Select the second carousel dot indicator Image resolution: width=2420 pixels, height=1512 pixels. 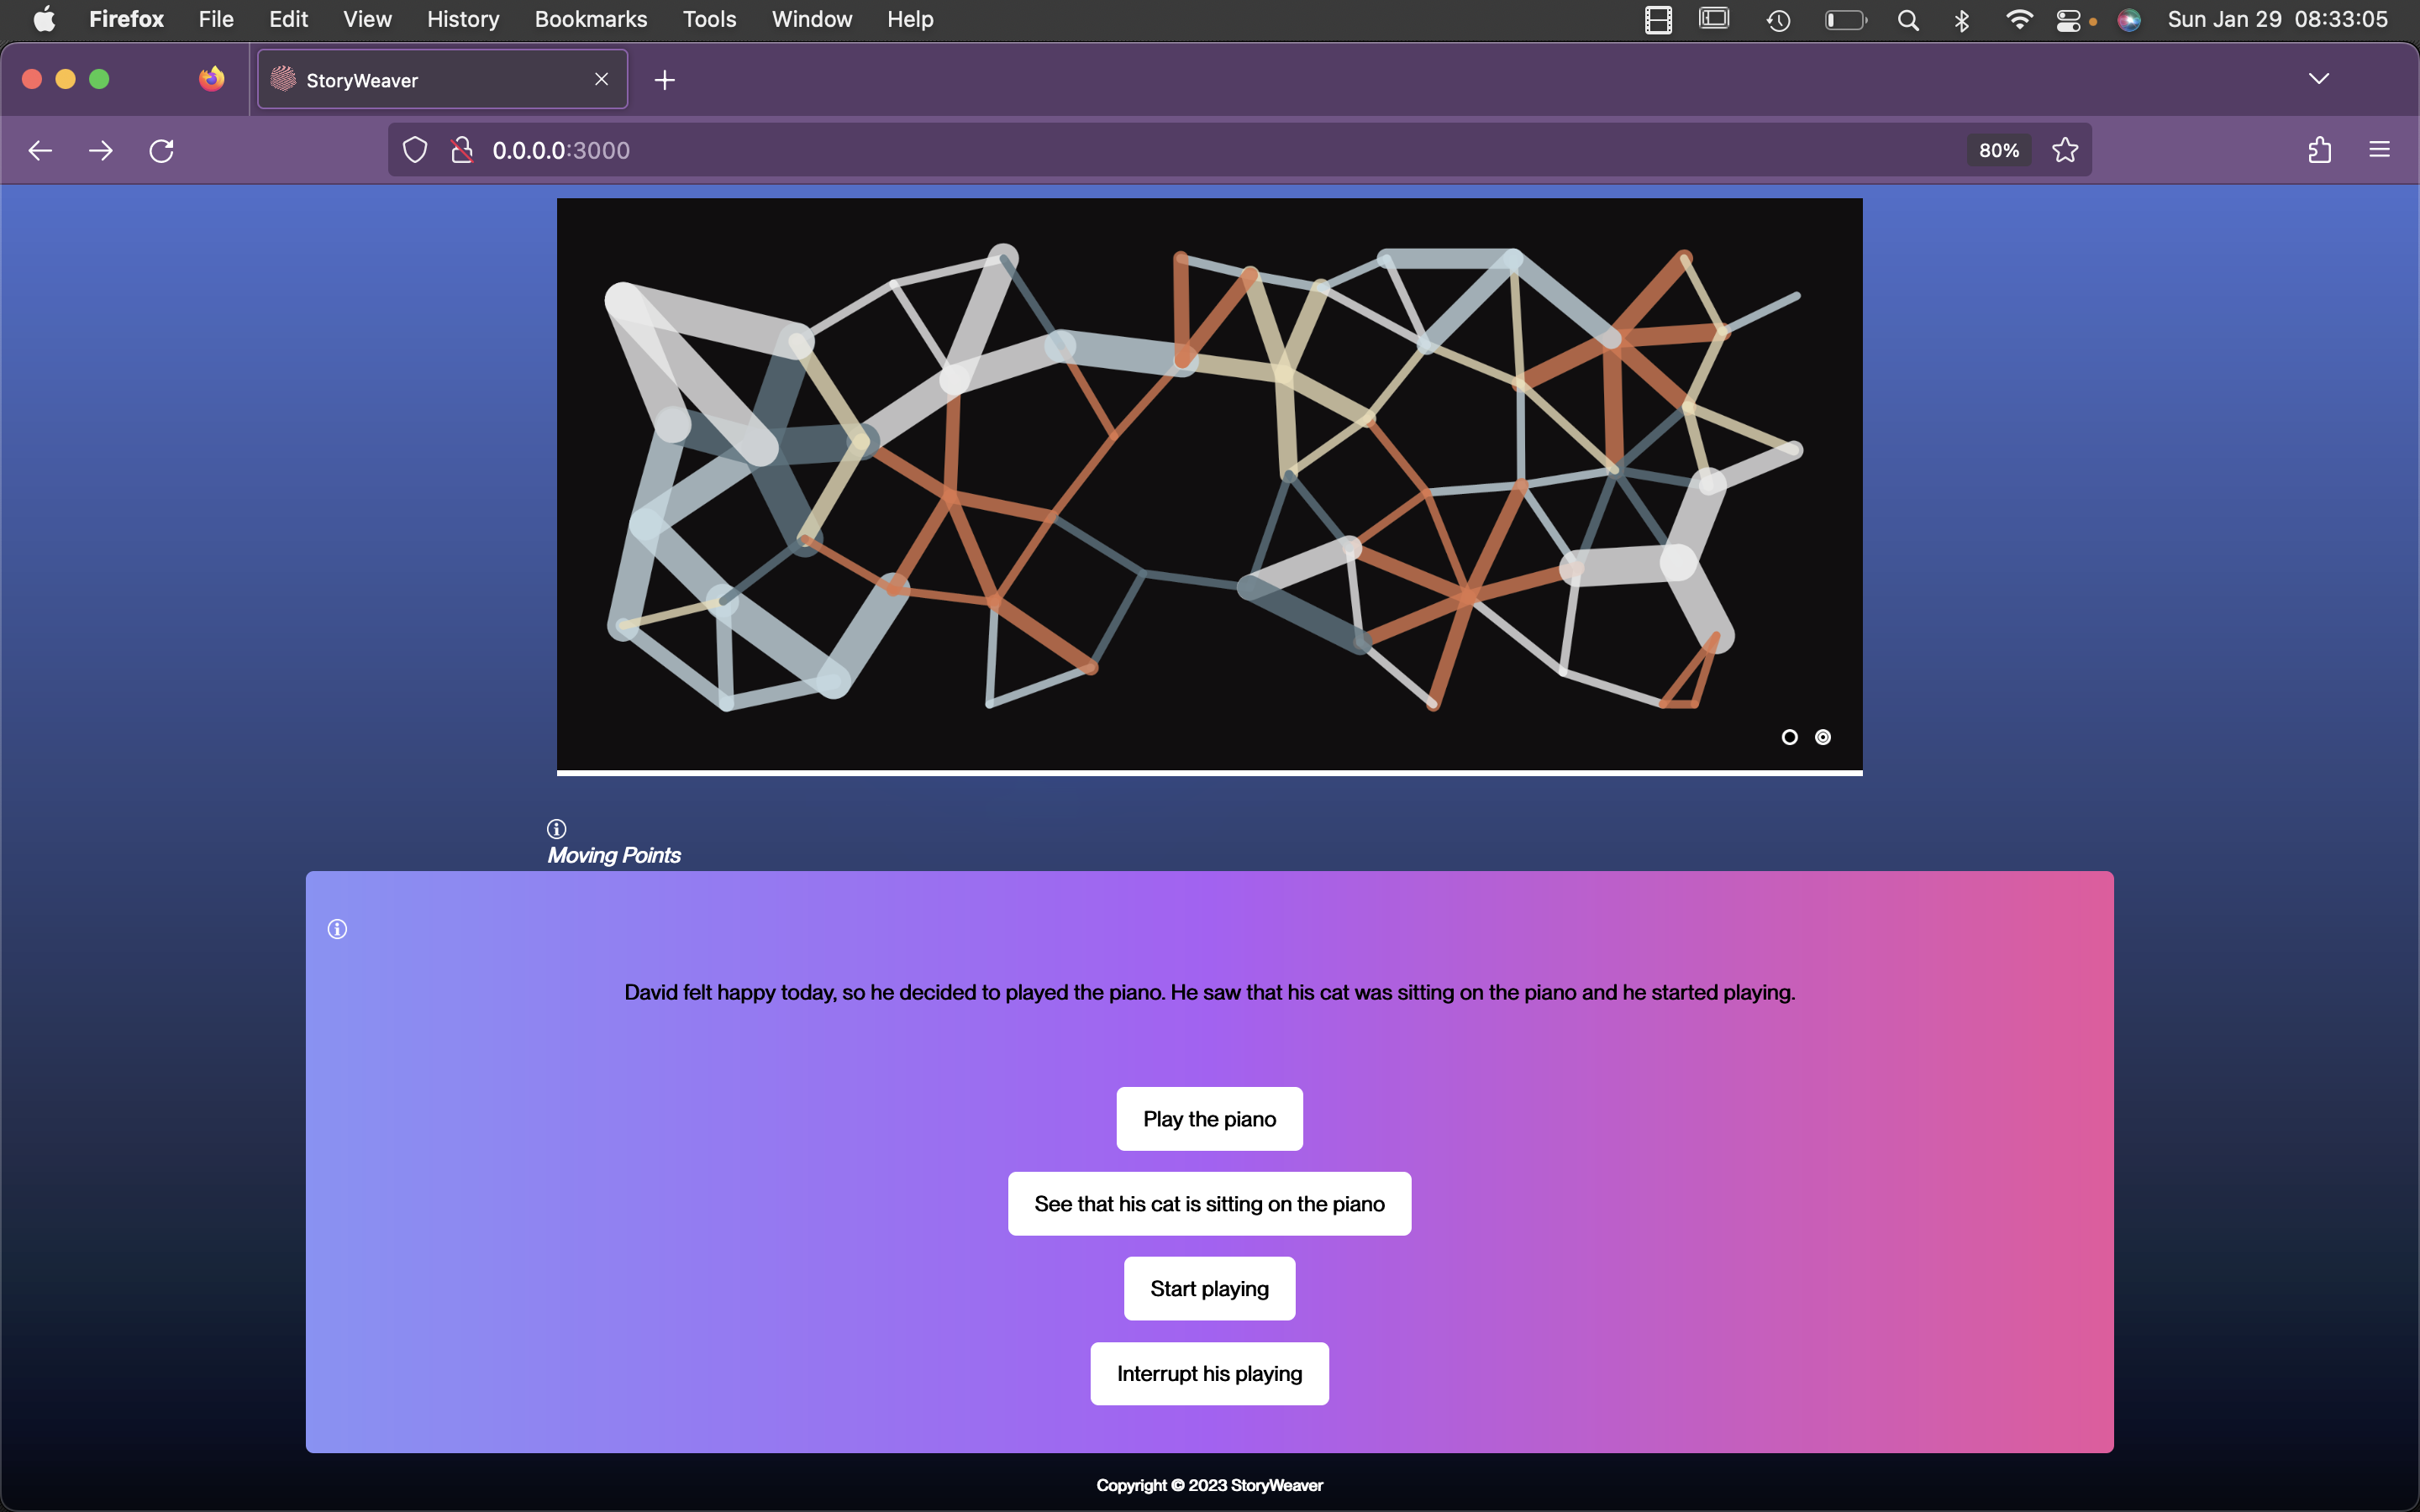pyautogui.click(x=1823, y=737)
